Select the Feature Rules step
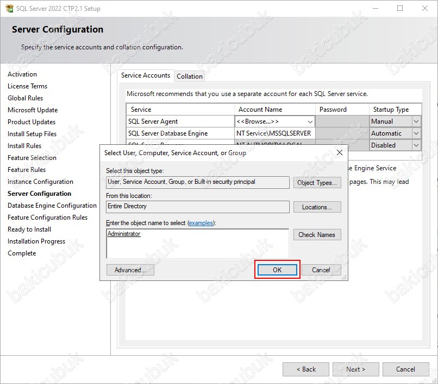The image size is (438, 384). click(x=27, y=170)
